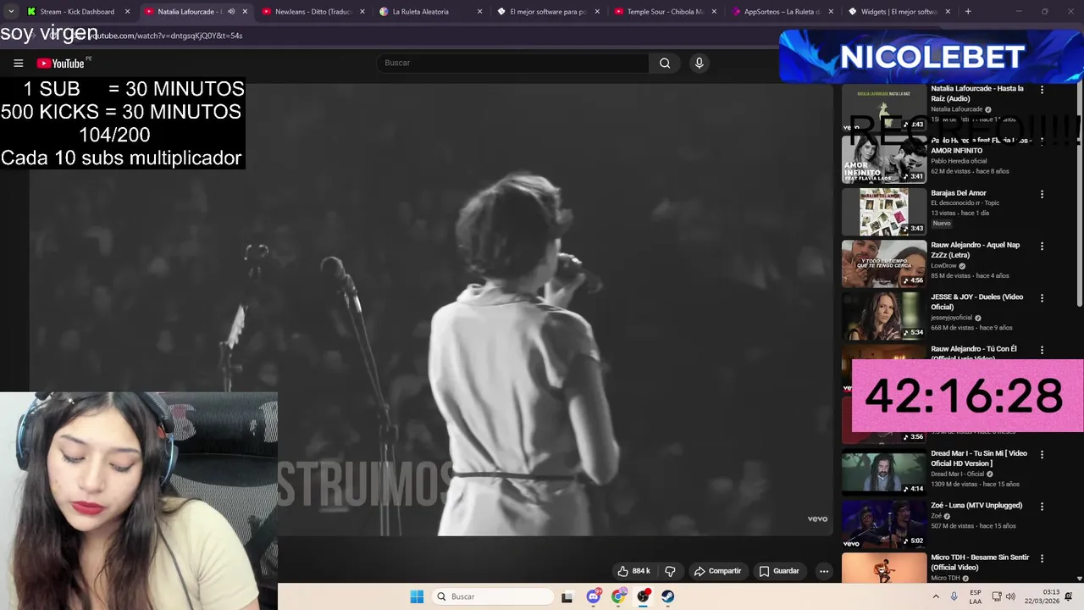Close the Natalia Lafourcade tab

pos(245,12)
